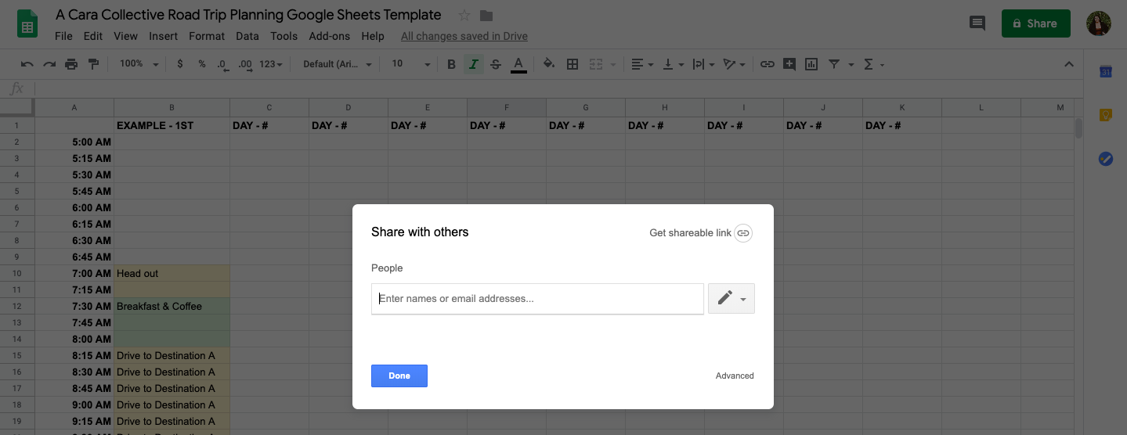Open text color picker
The width and height of the screenshot is (1127, 435).
tap(518, 64)
